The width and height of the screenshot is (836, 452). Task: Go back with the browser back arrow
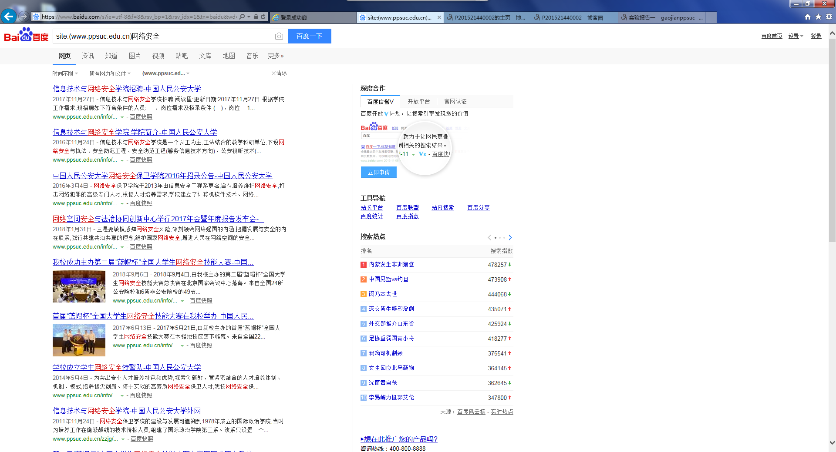coord(9,17)
